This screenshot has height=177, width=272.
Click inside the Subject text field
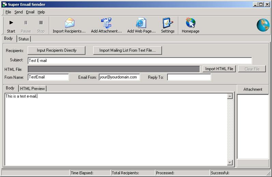tap(139, 61)
